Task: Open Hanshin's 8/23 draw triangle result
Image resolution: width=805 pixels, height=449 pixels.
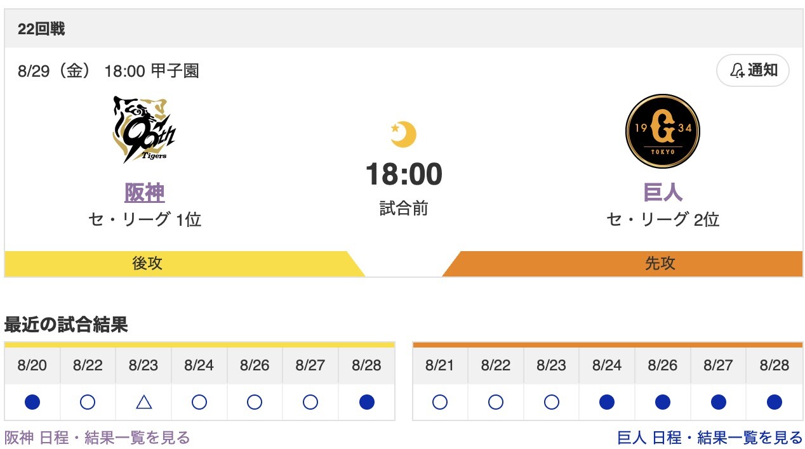Action: point(144,402)
